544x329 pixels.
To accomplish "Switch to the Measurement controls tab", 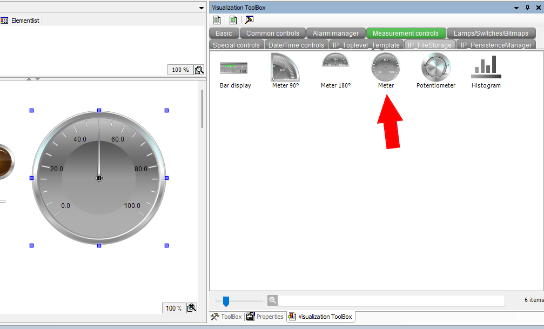I will (406, 33).
